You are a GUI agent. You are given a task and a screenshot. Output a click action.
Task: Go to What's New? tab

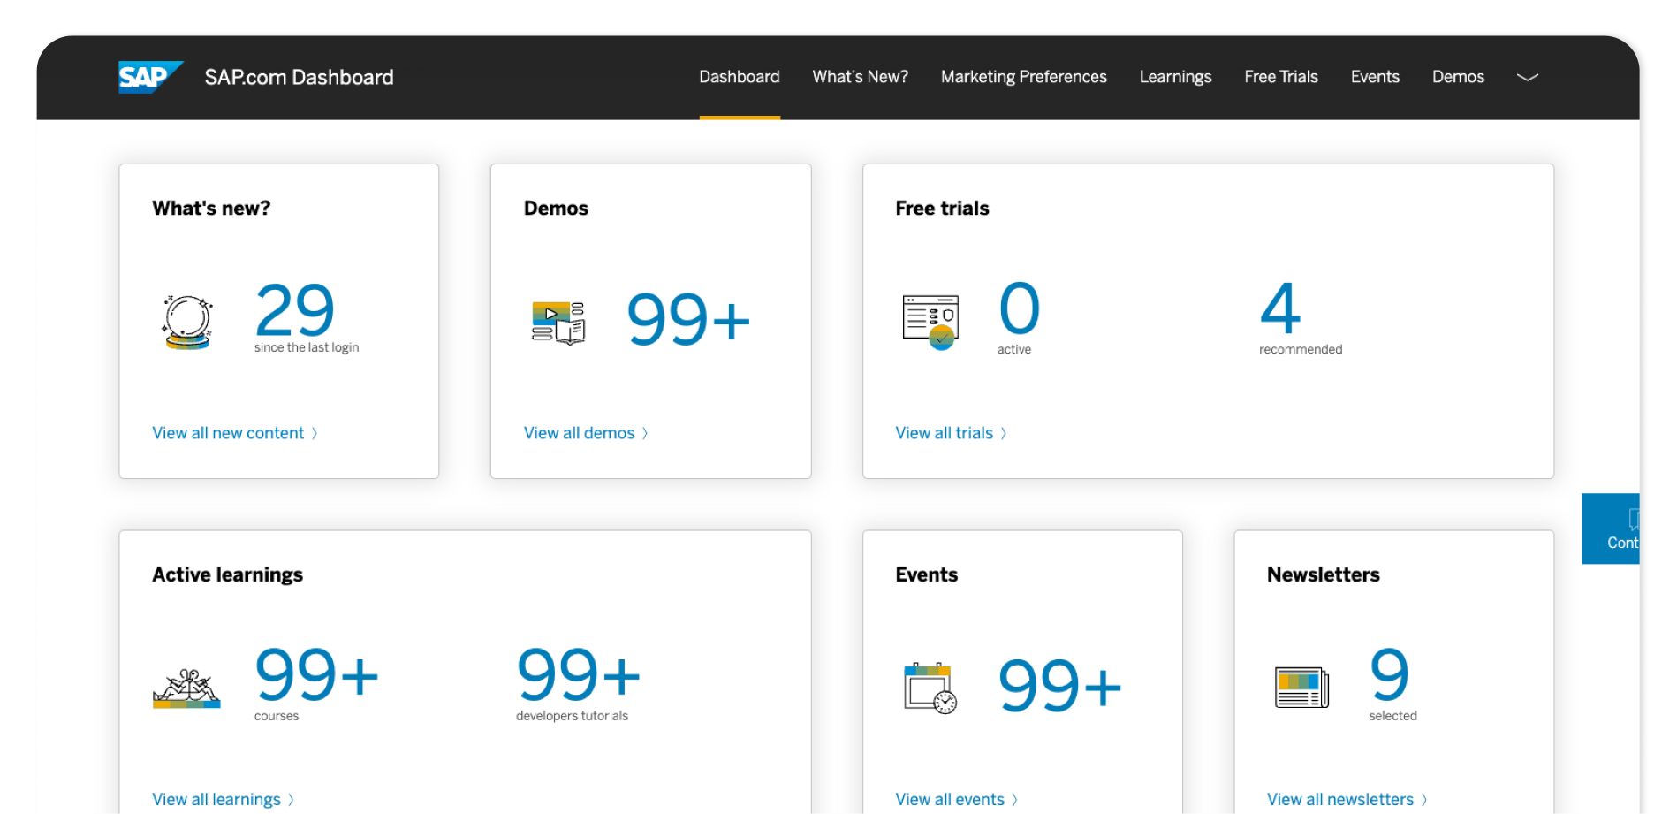861,77
